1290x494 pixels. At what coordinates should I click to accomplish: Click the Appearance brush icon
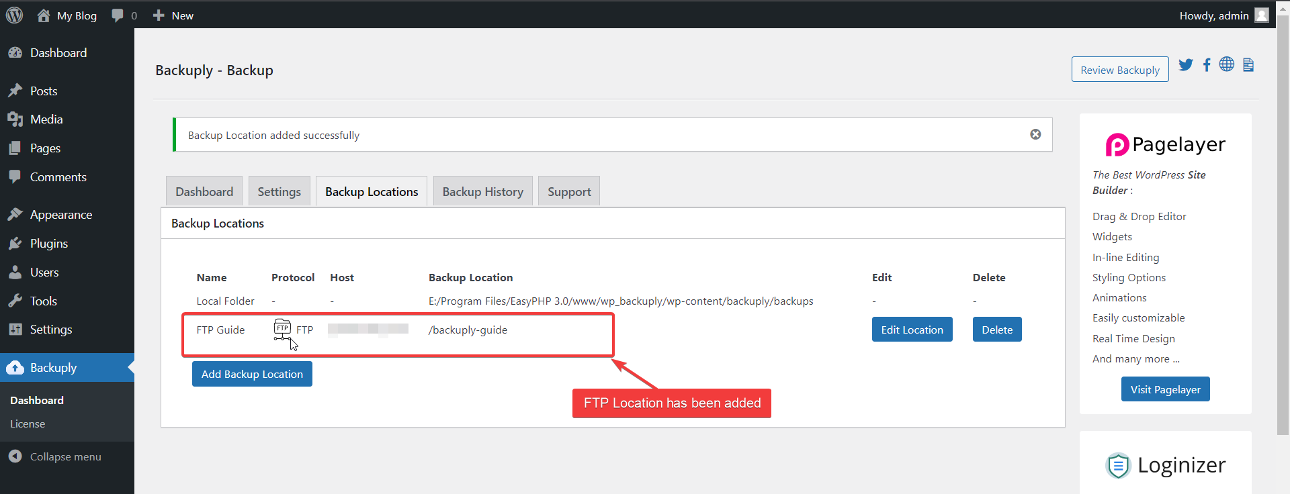click(15, 214)
